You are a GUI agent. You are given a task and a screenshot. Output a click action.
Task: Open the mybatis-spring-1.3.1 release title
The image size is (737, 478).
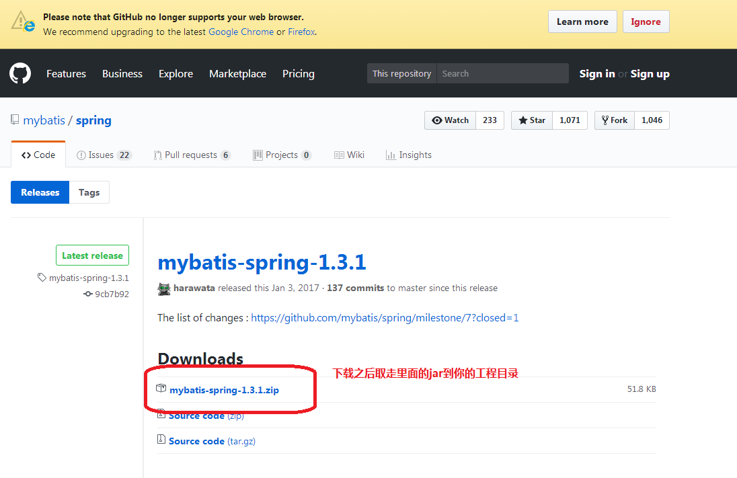tap(262, 262)
